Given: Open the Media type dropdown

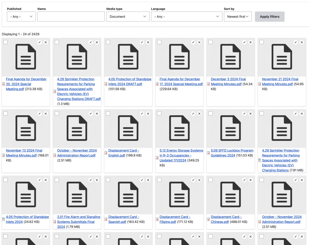Looking at the screenshot, I should pyautogui.click(x=128, y=16).
